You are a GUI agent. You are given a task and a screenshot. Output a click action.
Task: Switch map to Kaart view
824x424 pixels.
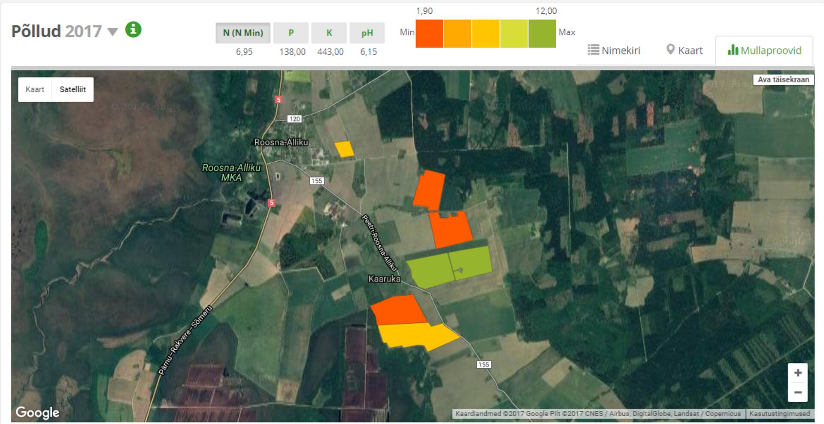[x=35, y=90]
